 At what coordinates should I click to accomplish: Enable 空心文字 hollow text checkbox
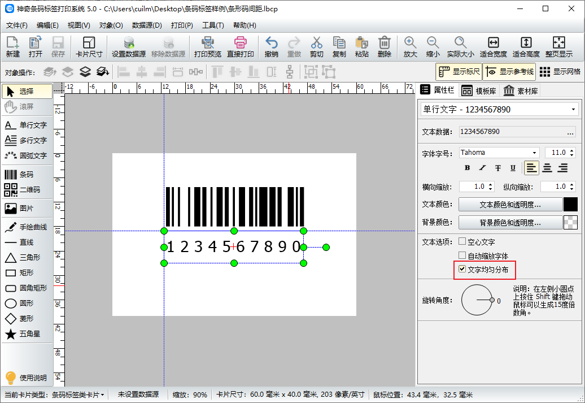462,241
